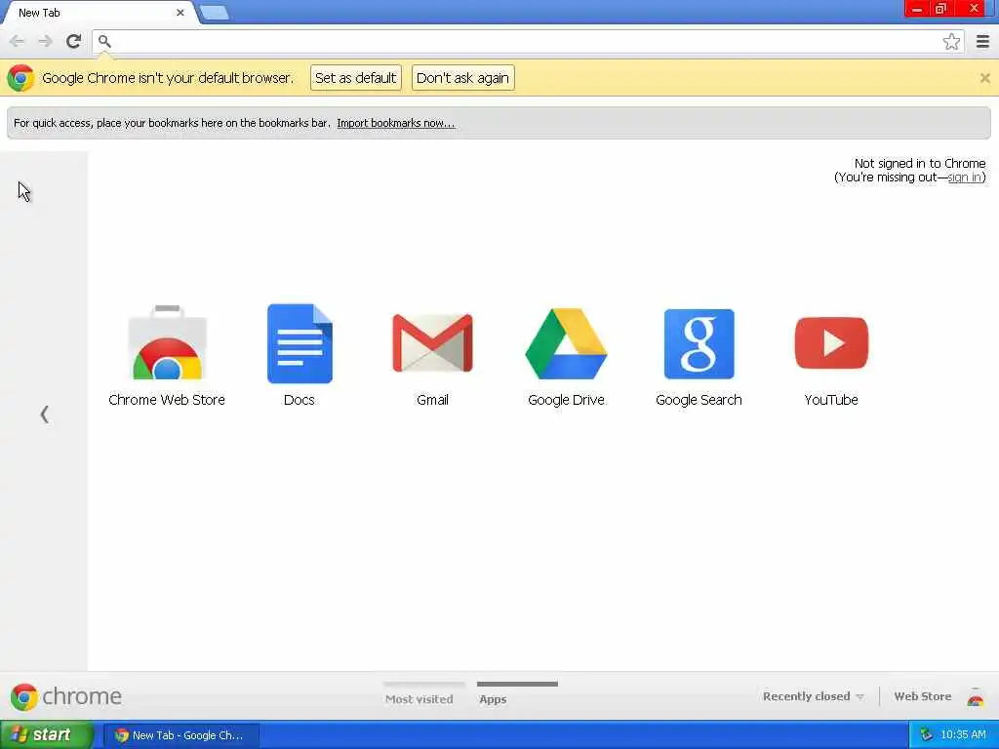Click the 10:35 AM clock
The width and height of the screenshot is (999, 749).
[963, 734]
